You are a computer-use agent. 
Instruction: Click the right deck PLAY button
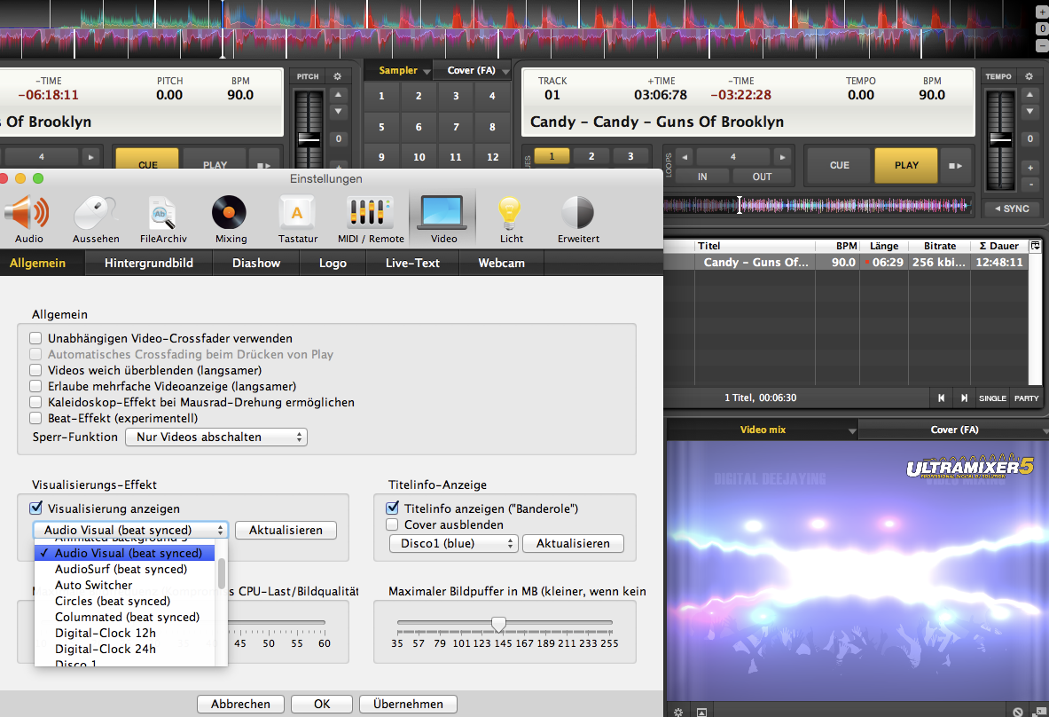coord(906,165)
